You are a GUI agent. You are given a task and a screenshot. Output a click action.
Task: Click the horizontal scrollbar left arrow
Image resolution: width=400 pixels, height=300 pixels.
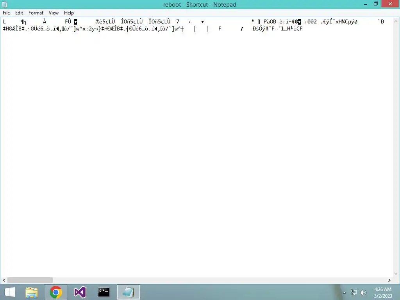[x=4, y=280]
